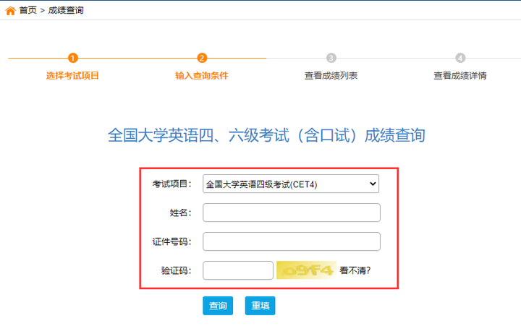Click the 证件号码: field label
Image resolution: width=521 pixels, height=334 pixels.
coord(171,241)
